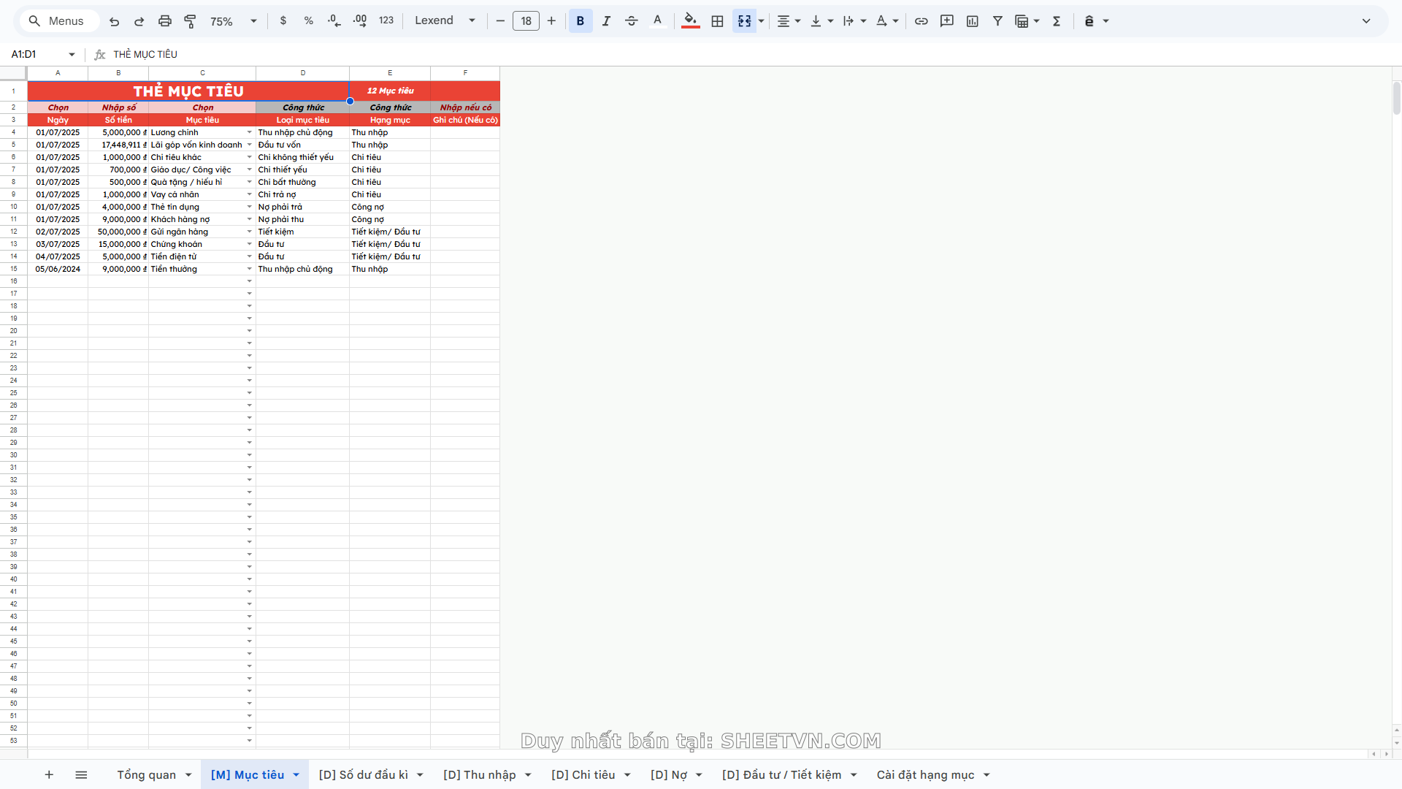Click the Add sheet plus button
This screenshot has width=1402, height=789.
(49, 774)
